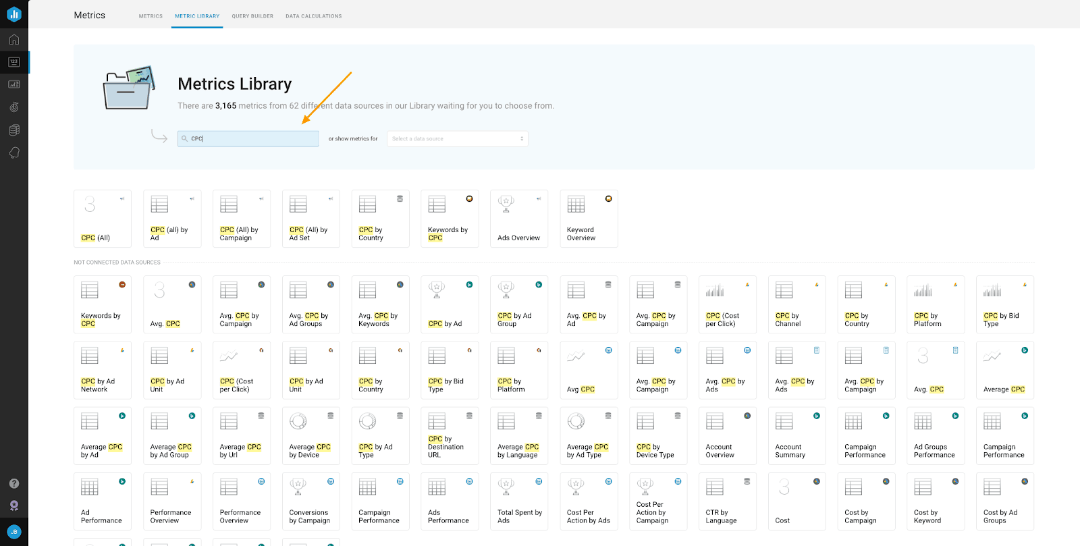Image resolution: width=1080 pixels, height=546 pixels.
Task: Open the Help question mark icon
Action: (x=14, y=483)
